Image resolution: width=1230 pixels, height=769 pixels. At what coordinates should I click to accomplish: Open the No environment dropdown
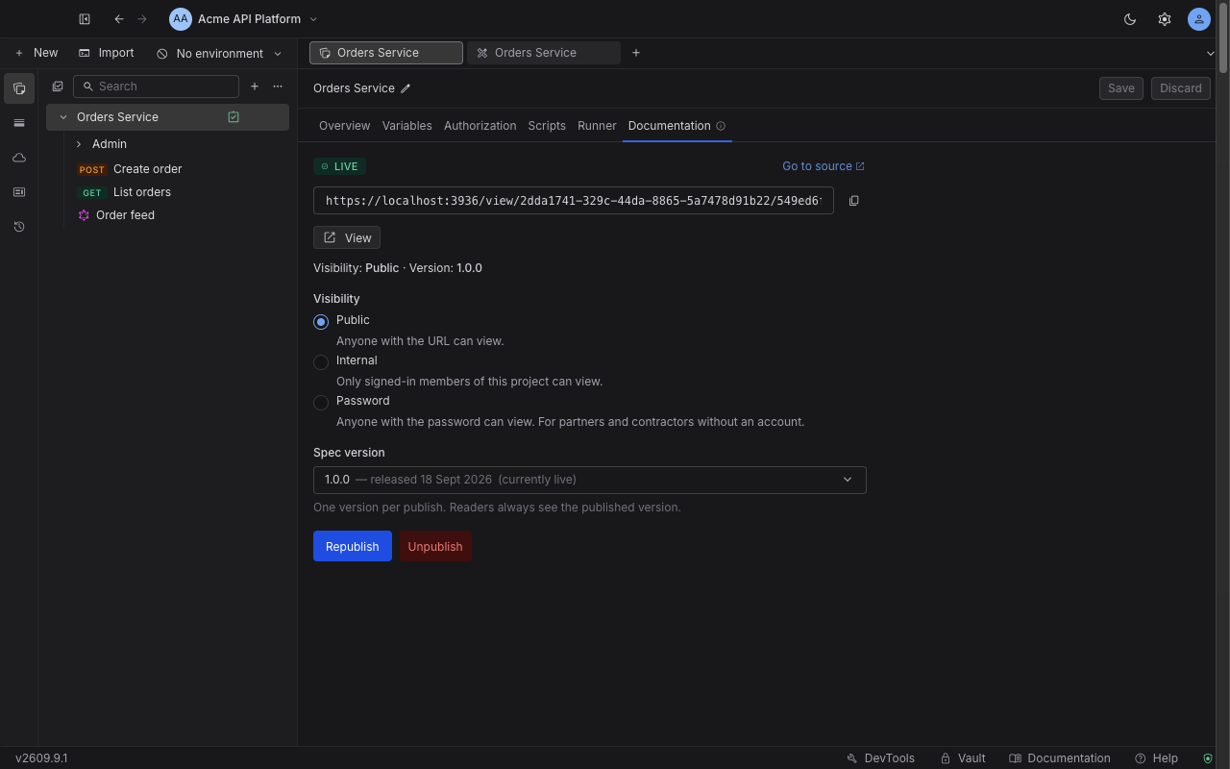pyautogui.click(x=219, y=54)
